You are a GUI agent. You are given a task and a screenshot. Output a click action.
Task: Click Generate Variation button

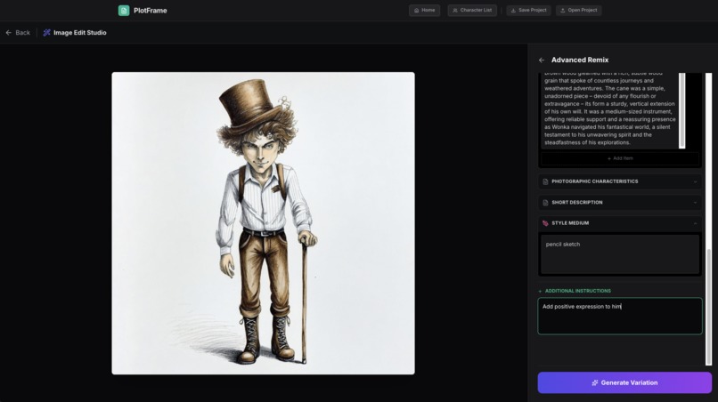[624, 382]
